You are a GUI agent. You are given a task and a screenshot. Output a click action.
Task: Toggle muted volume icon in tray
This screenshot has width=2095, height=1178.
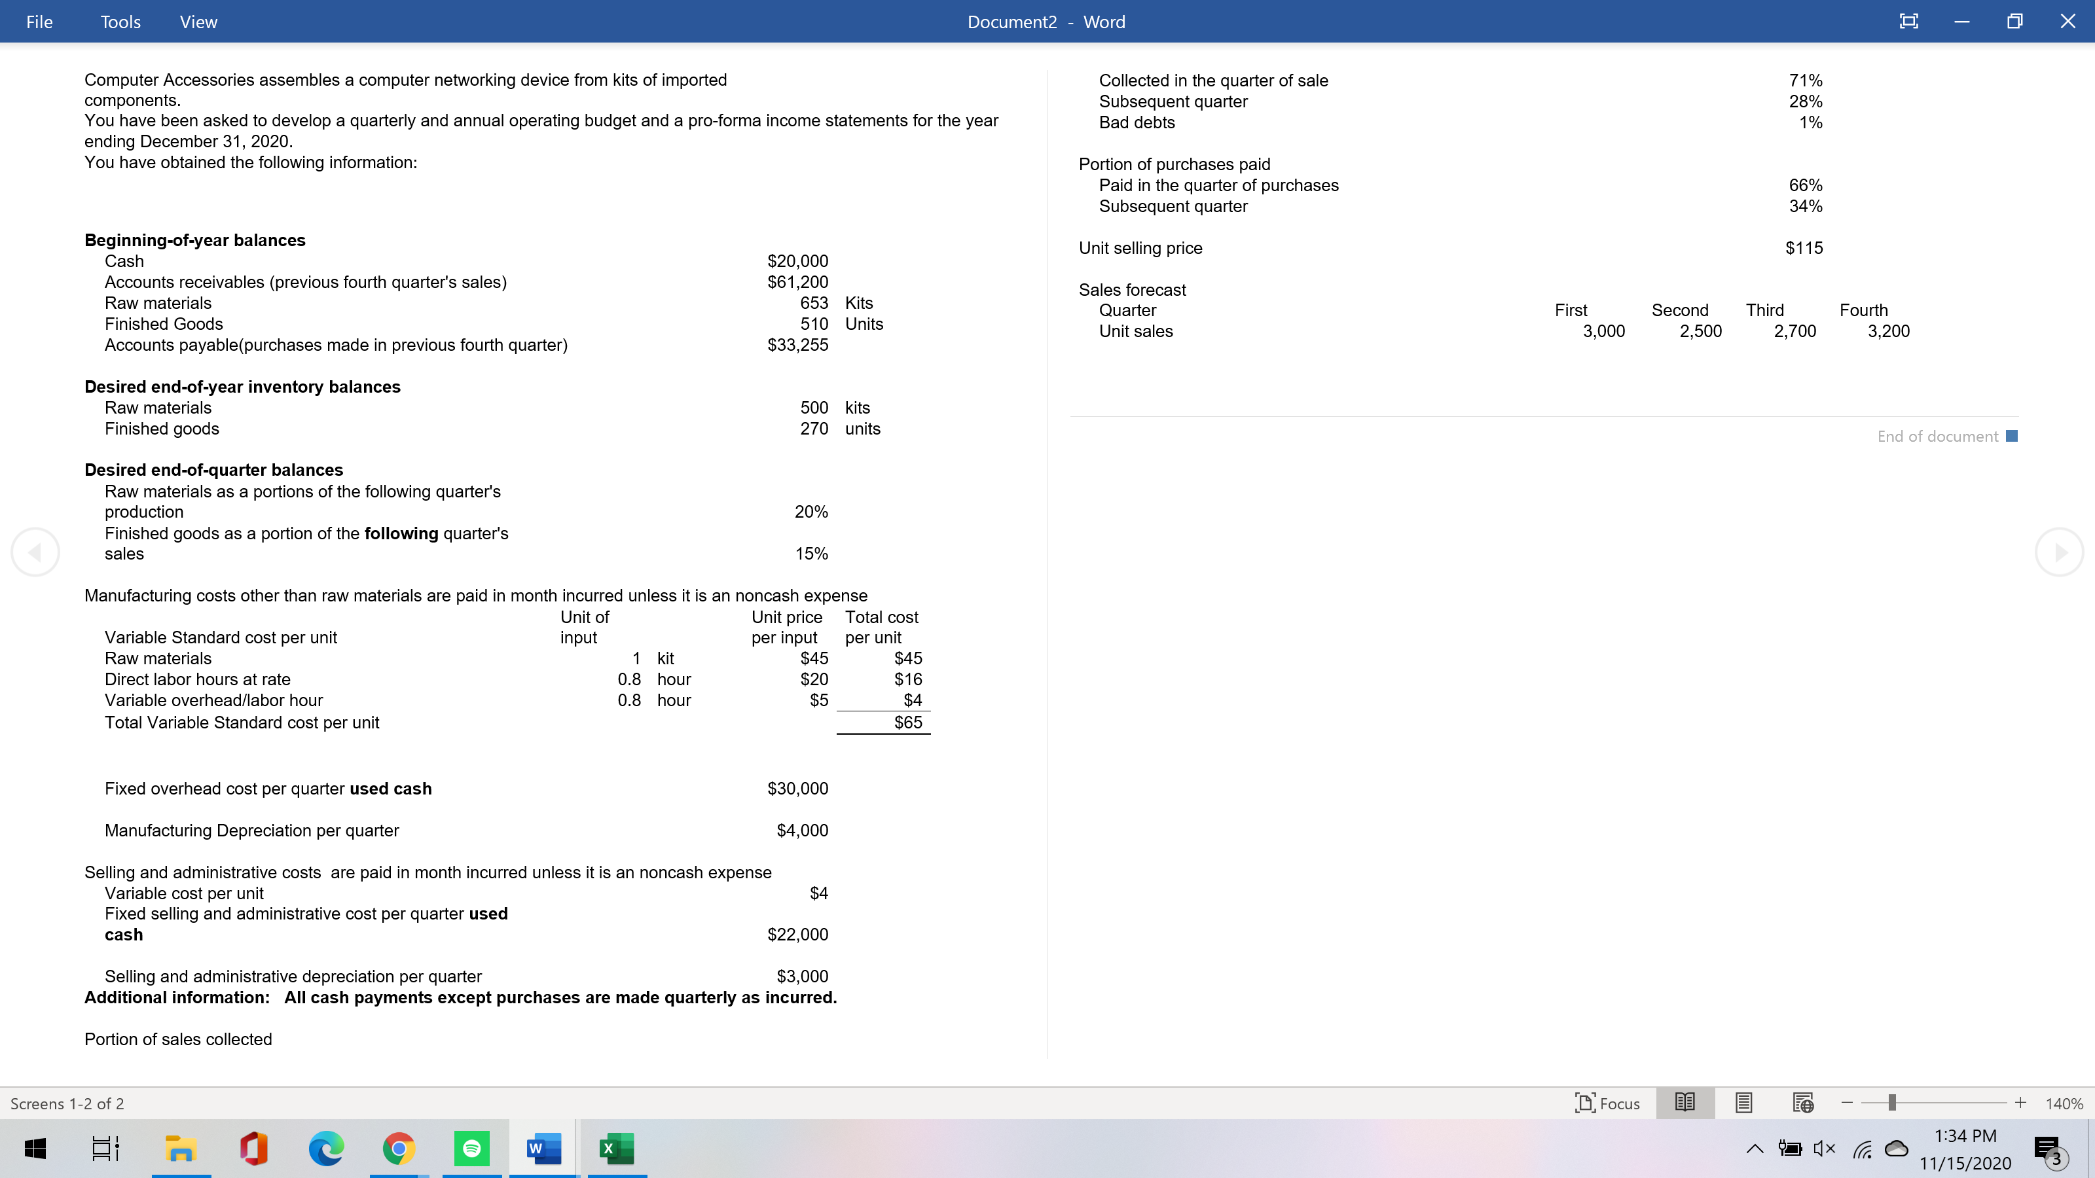click(1824, 1149)
